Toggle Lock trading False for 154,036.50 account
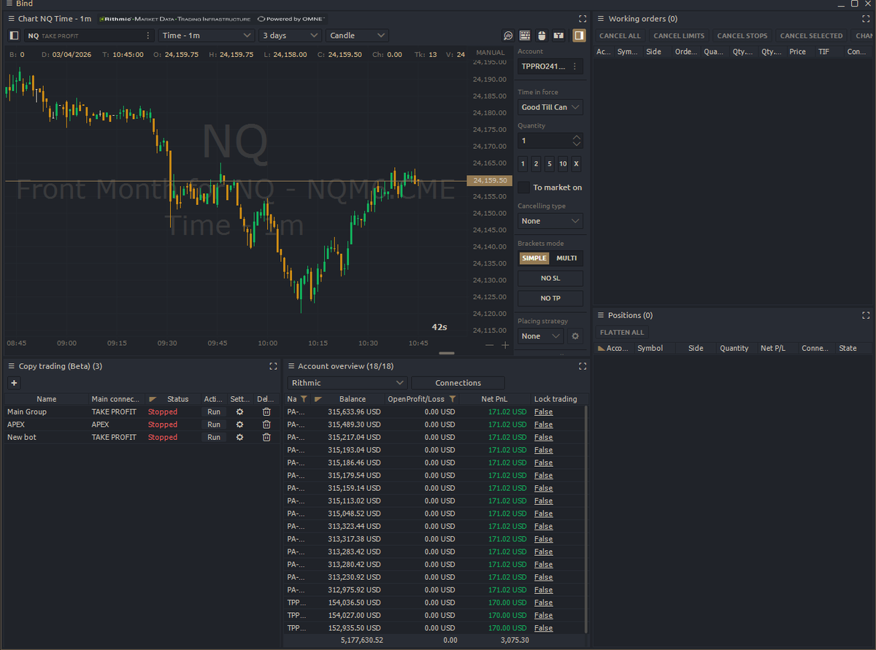The width and height of the screenshot is (876, 650). (x=543, y=603)
